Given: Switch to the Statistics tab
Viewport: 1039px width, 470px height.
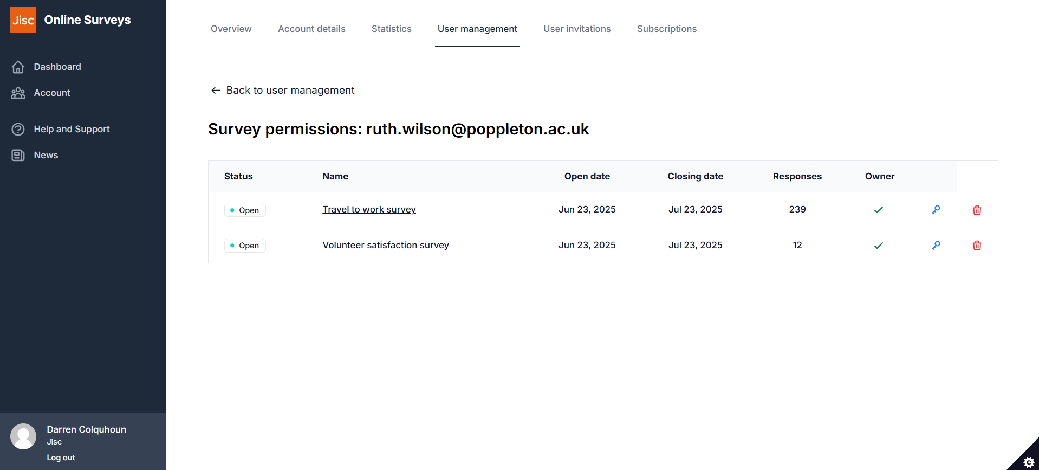Looking at the screenshot, I should 391,29.
